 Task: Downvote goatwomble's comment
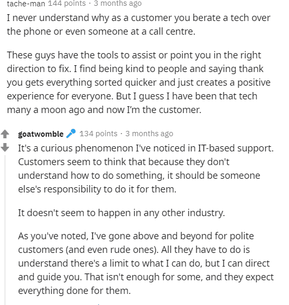point(5,147)
